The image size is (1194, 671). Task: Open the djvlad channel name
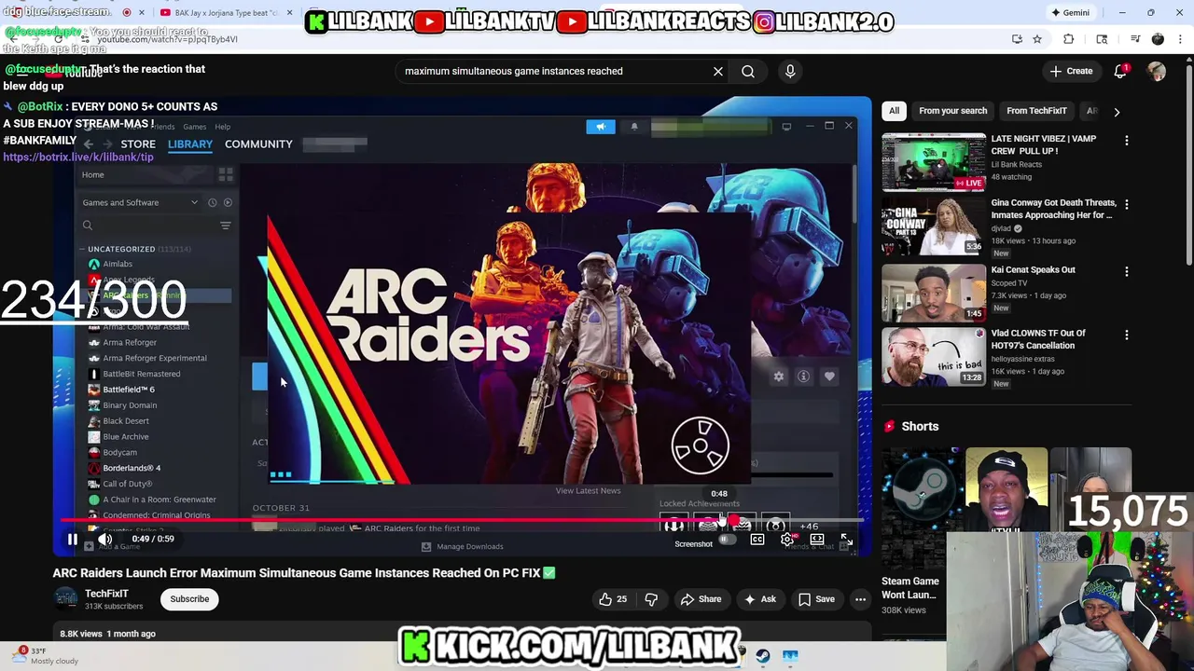click(x=1001, y=228)
